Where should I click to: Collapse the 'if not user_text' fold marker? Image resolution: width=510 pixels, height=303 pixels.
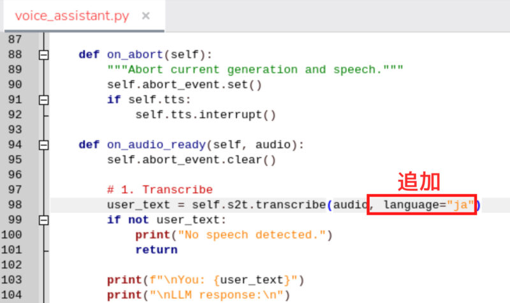43,220
